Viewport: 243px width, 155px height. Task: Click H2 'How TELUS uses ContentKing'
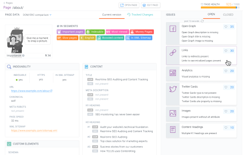pos(118,151)
